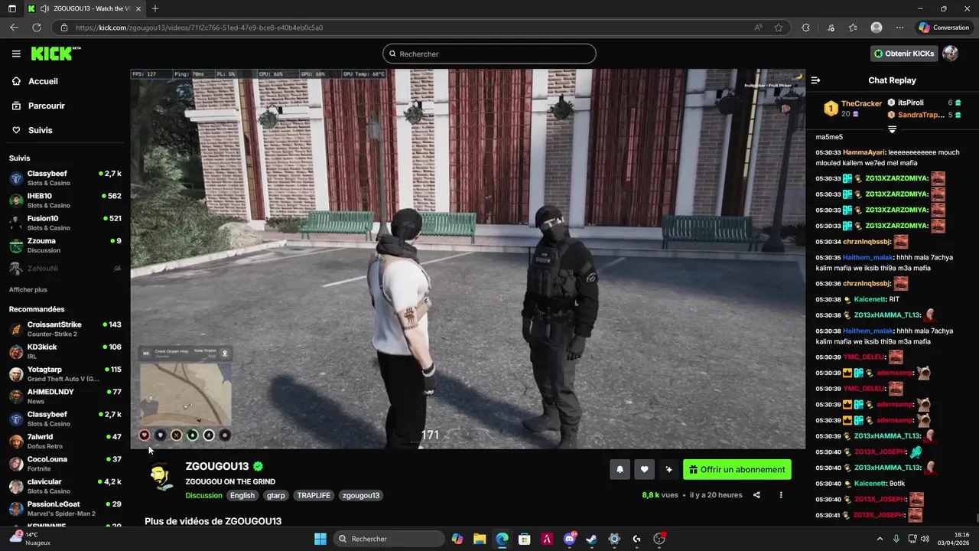Screen dimensions: 979x551
Task: Go back in the browser
Action: click(x=14, y=28)
